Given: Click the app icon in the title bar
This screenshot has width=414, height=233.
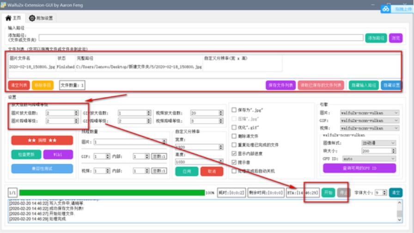Looking at the screenshot, I should [3, 5].
